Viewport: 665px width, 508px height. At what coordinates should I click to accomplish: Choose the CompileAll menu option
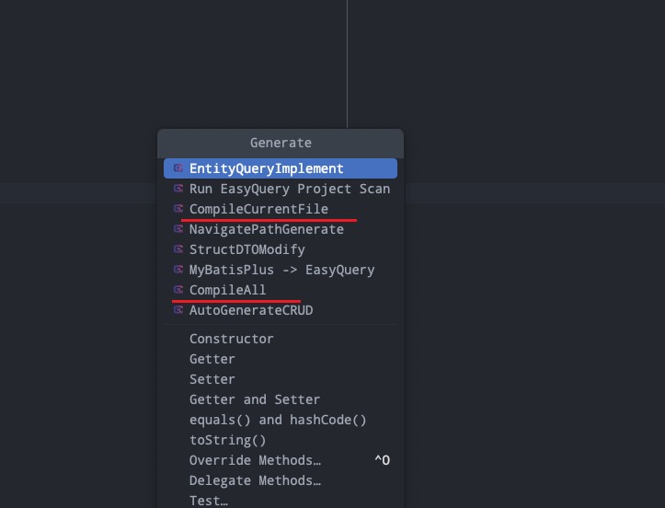coord(281,290)
